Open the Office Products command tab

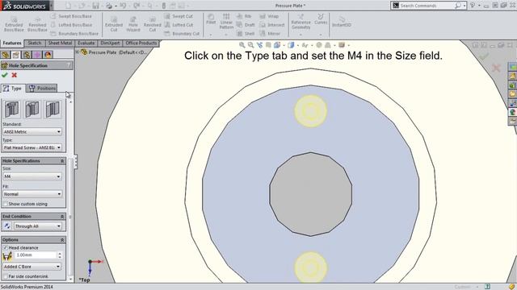[x=141, y=43]
